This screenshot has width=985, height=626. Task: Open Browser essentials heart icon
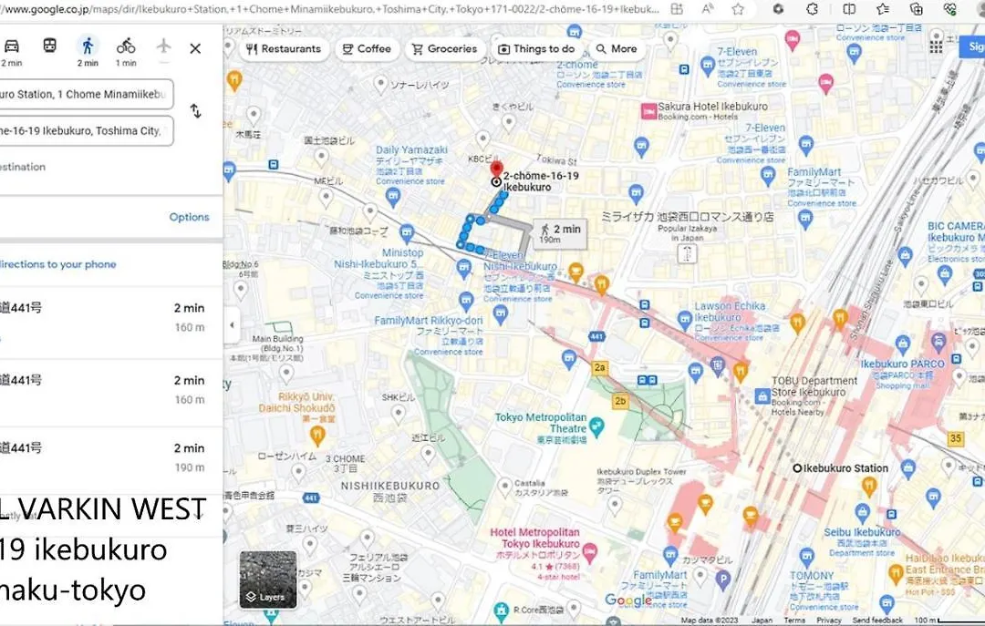click(949, 9)
